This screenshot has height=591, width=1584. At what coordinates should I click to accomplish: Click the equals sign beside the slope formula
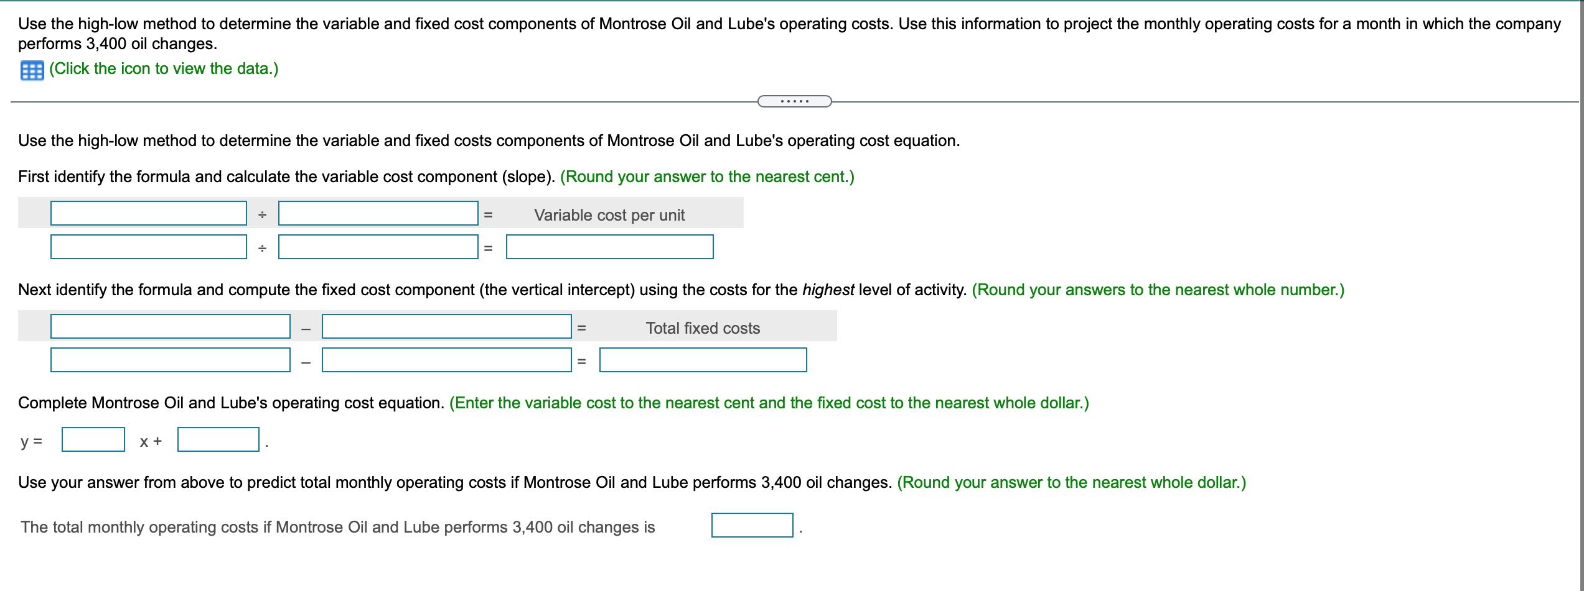(488, 214)
